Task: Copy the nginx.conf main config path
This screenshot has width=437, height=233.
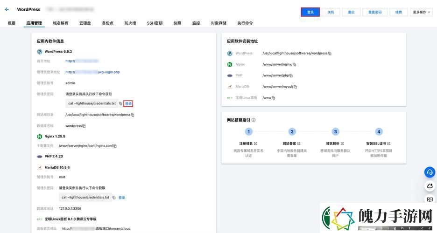Action: pos(115,146)
